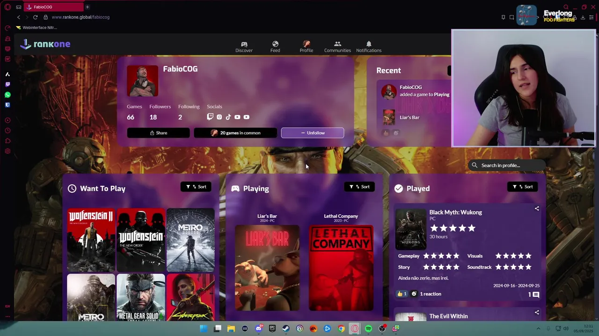Open FabioCOG's first YouTube social link
Viewport: 599px width, 336px height.
(237, 117)
